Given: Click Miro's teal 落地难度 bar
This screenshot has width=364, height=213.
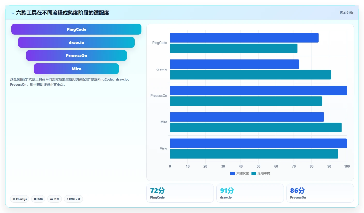Looking at the screenshot, I should coord(256,127).
